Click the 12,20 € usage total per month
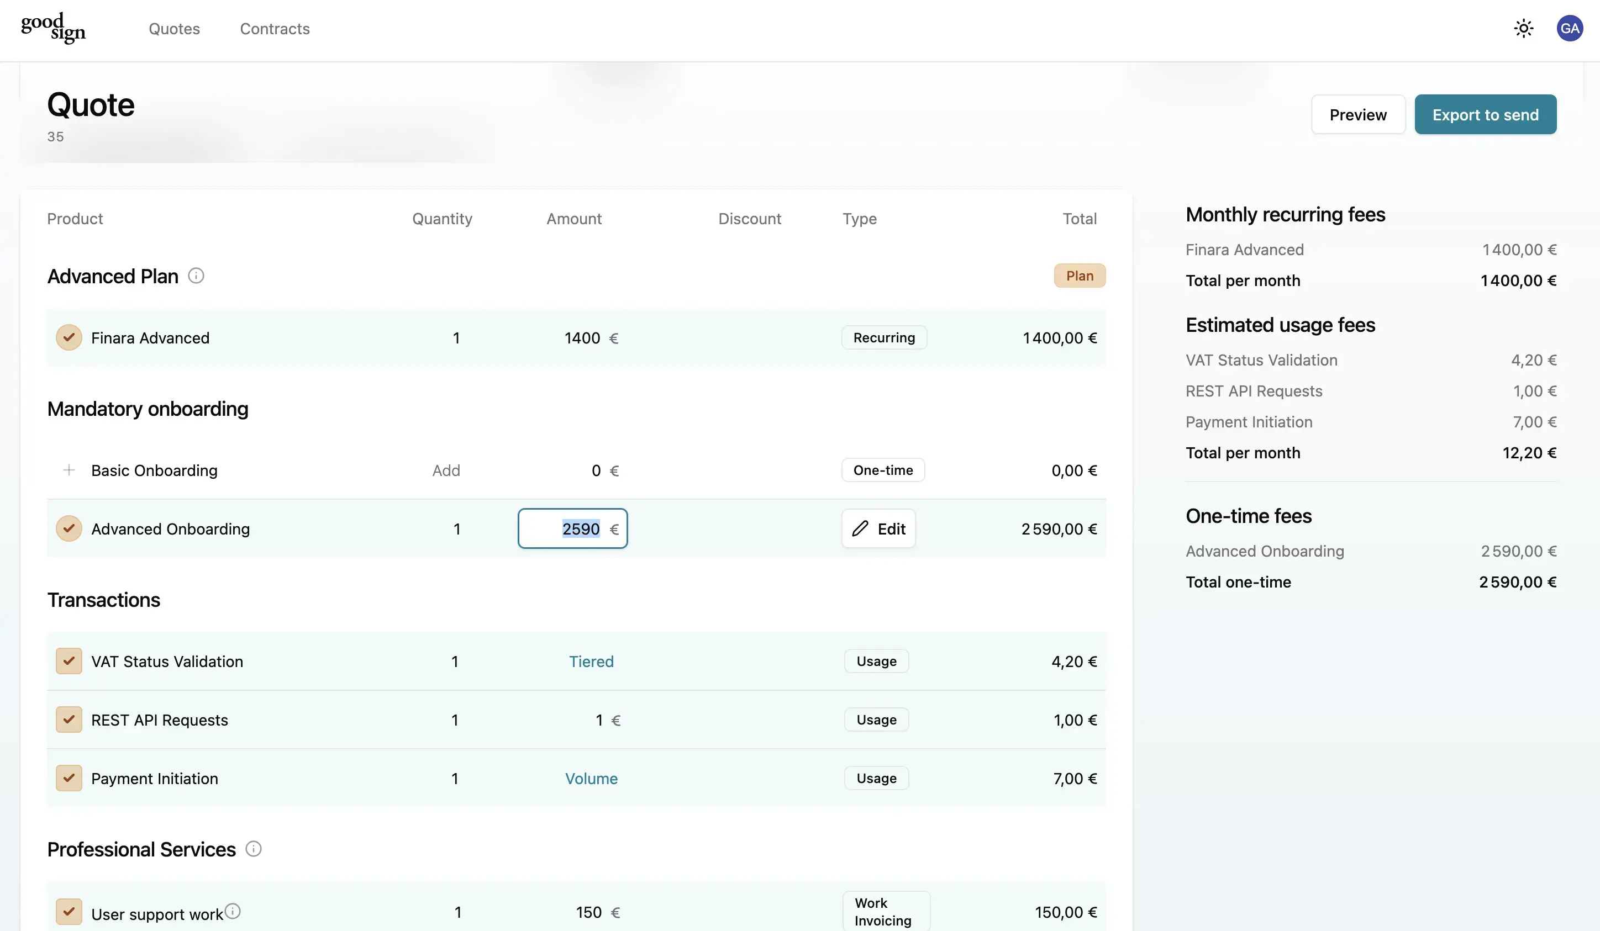The image size is (1600, 931). tap(1529, 453)
